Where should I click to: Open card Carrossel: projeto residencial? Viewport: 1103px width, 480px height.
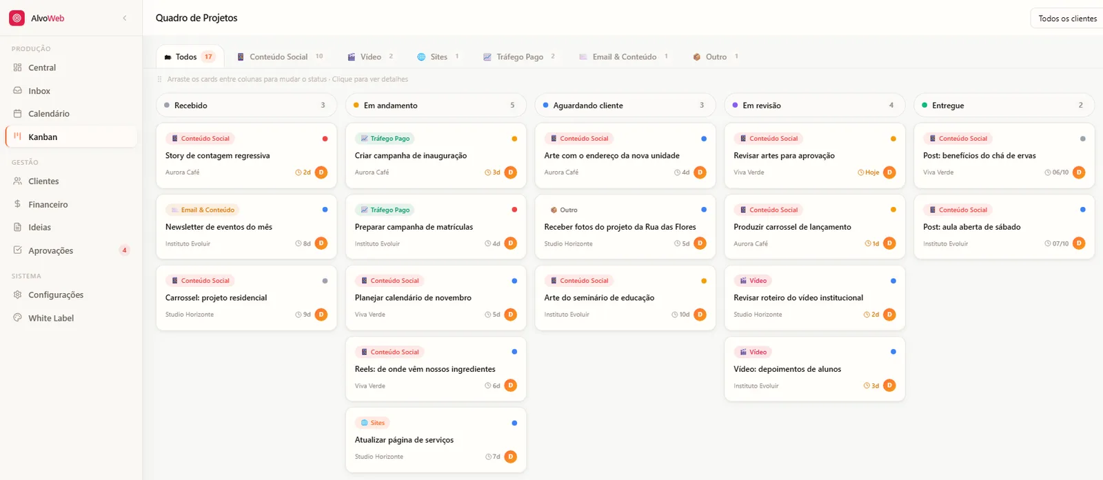point(246,298)
